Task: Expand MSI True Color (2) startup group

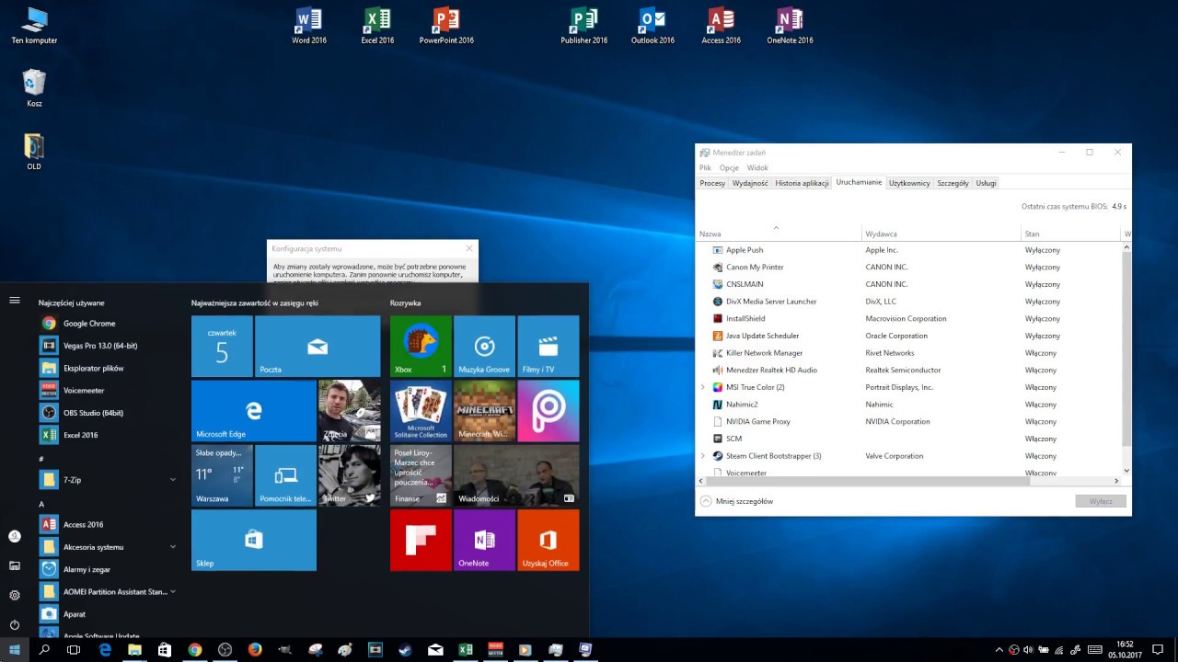Action: 703,387
